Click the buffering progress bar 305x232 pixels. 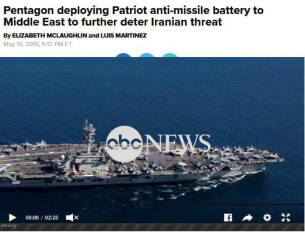pyautogui.click(x=152, y=227)
